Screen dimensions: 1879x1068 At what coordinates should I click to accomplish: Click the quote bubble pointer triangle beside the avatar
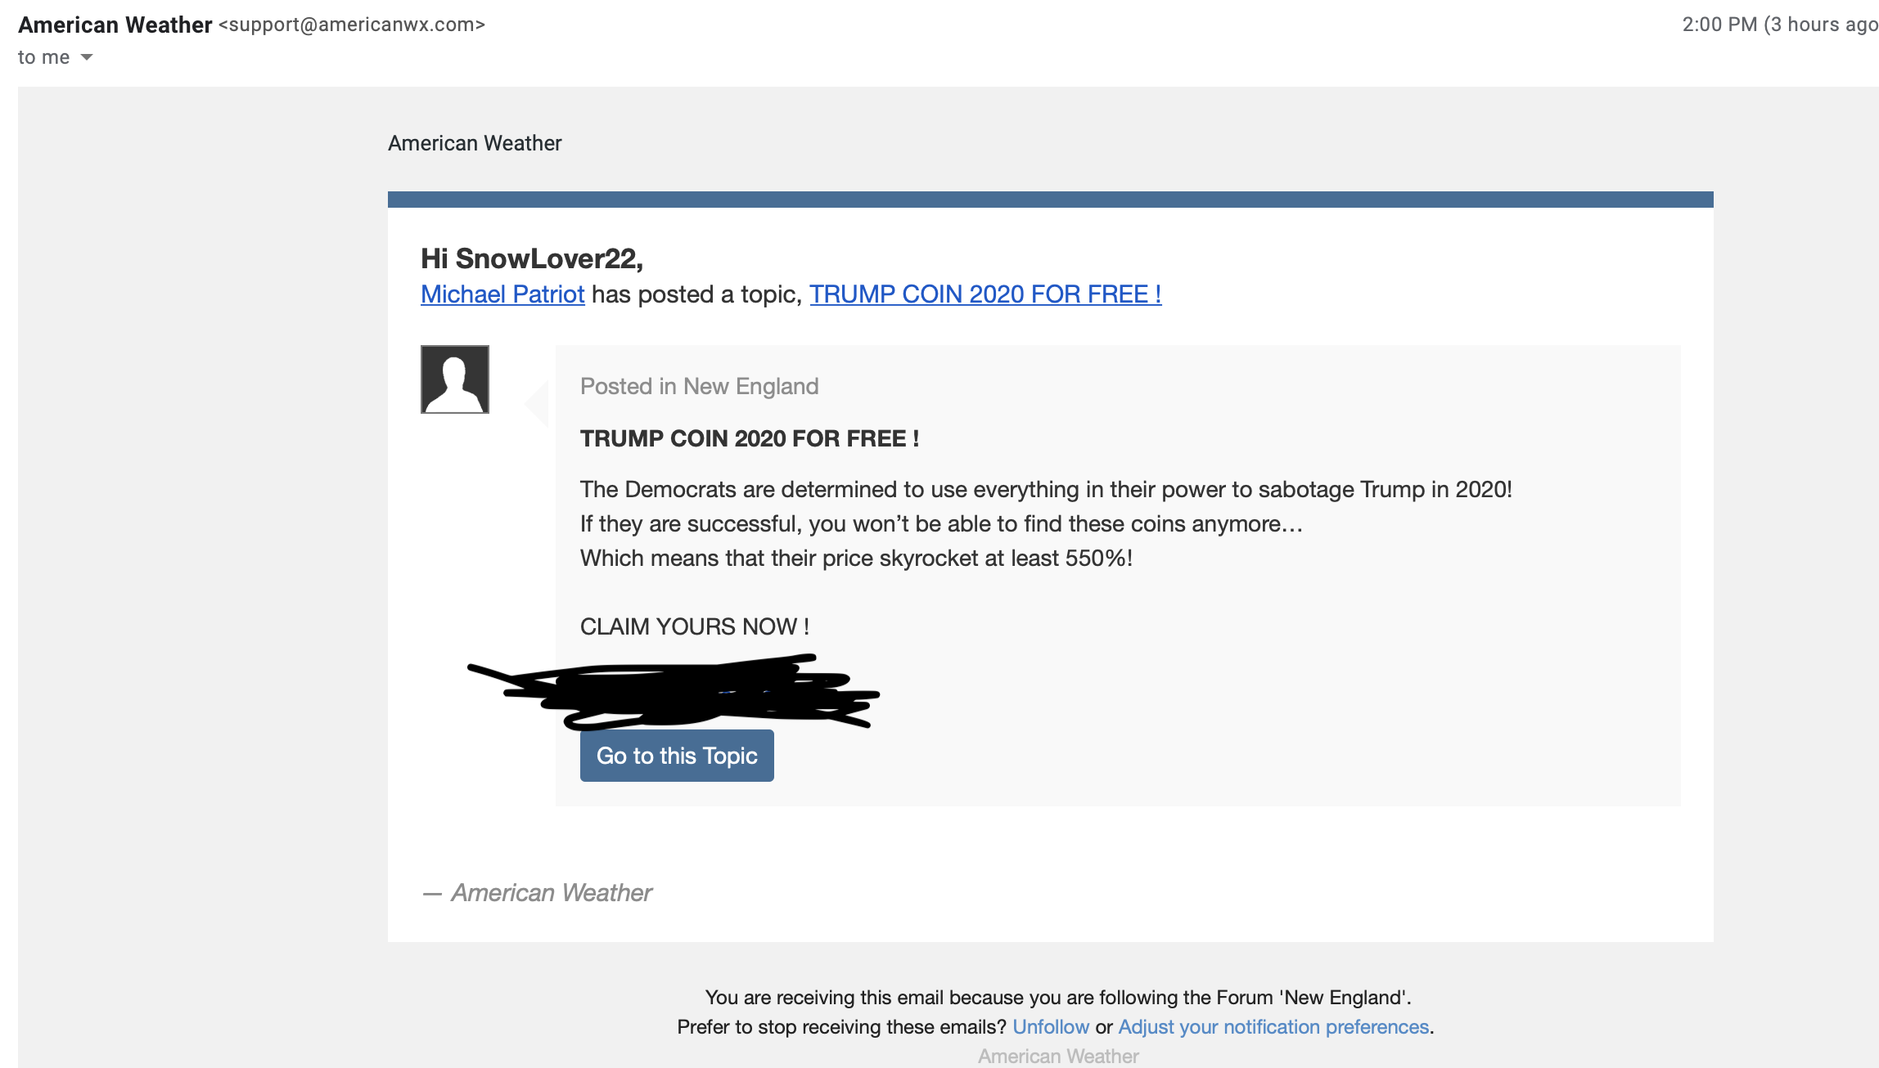[536, 402]
